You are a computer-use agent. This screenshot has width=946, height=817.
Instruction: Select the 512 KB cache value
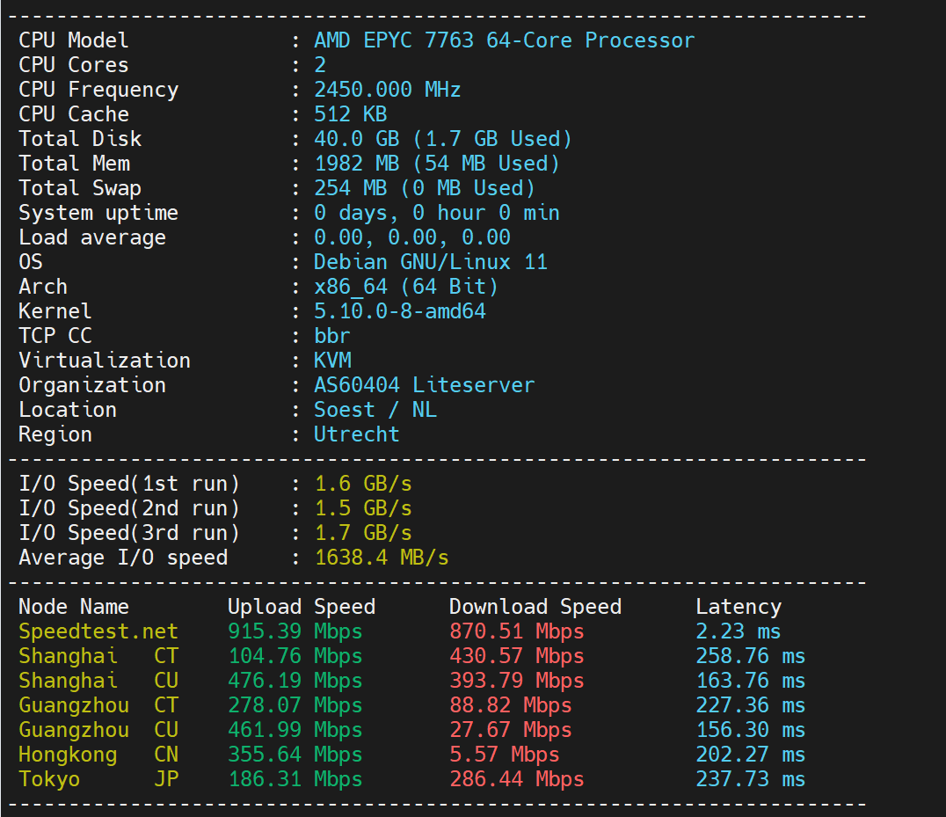pyautogui.click(x=351, y=114)
